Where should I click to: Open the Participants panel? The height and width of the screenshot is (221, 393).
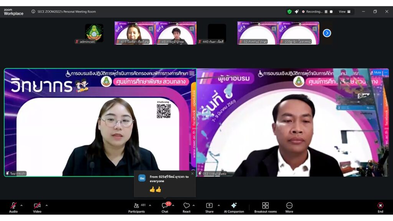click(137, 206)
